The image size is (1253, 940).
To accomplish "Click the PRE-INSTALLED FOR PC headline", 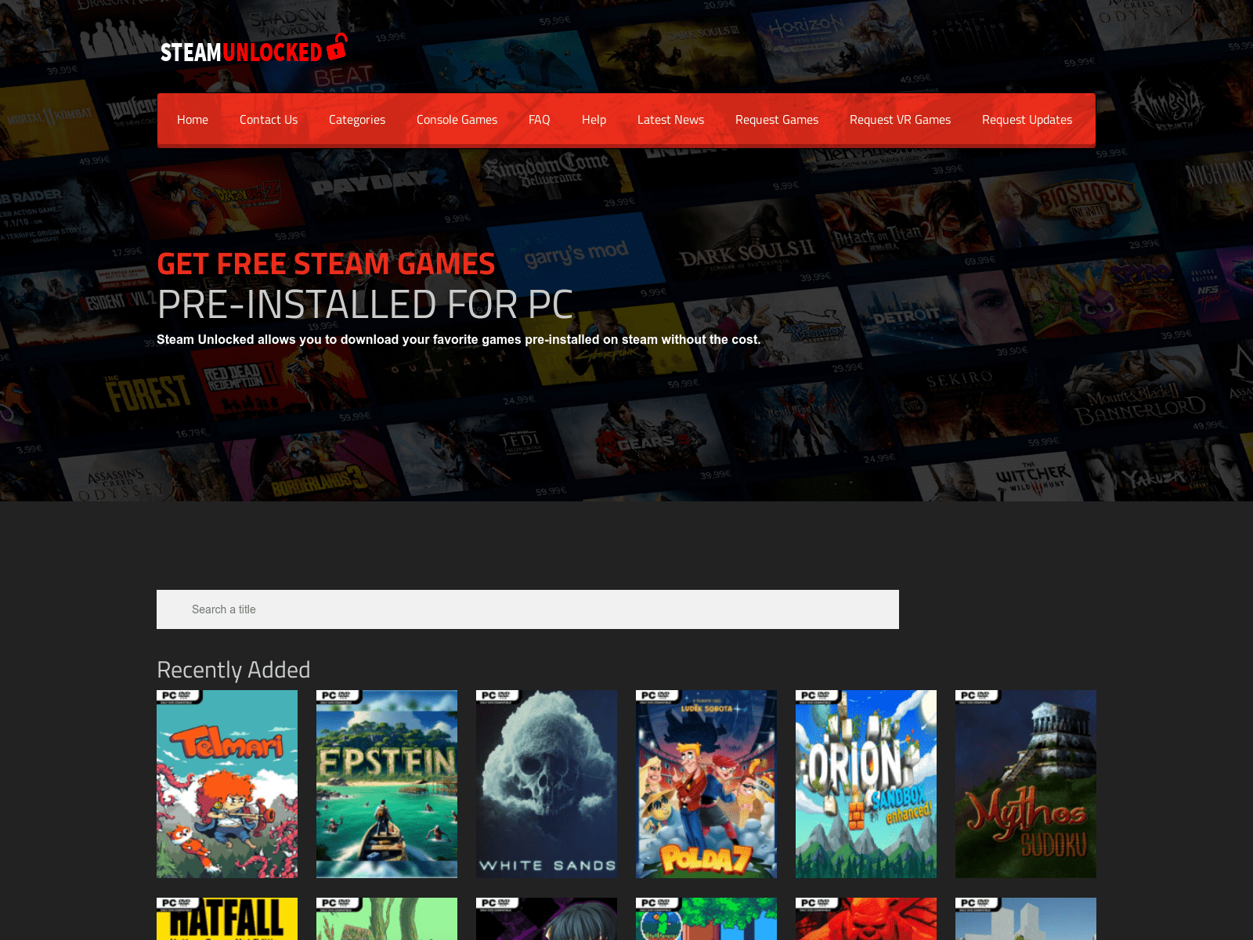I will pos(365,305).
